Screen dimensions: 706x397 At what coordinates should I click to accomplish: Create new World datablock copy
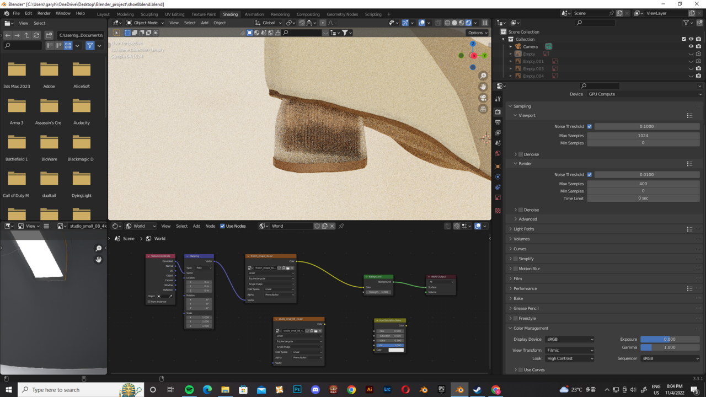[x=325, y=226]
